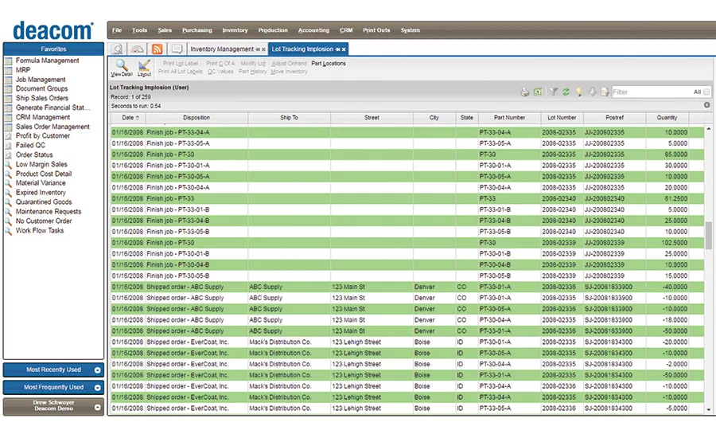Open the File menu
716x438 pixels.
pos(117,30)
